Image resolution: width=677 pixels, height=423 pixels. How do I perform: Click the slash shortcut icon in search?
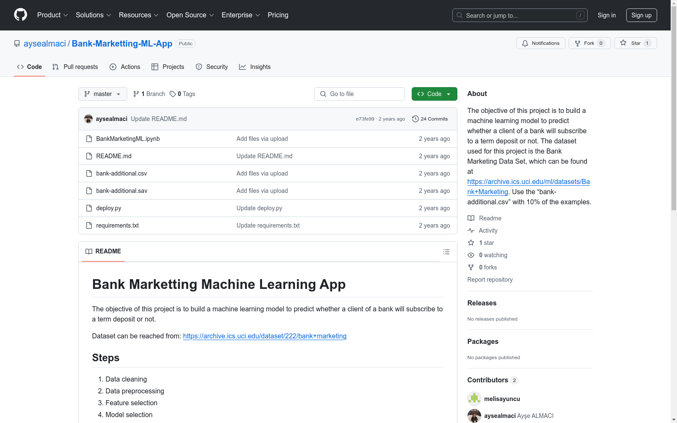tap(580, 15)
